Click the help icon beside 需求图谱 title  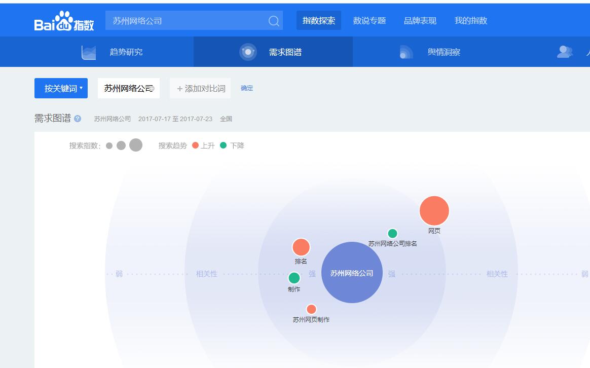(78, 119)
